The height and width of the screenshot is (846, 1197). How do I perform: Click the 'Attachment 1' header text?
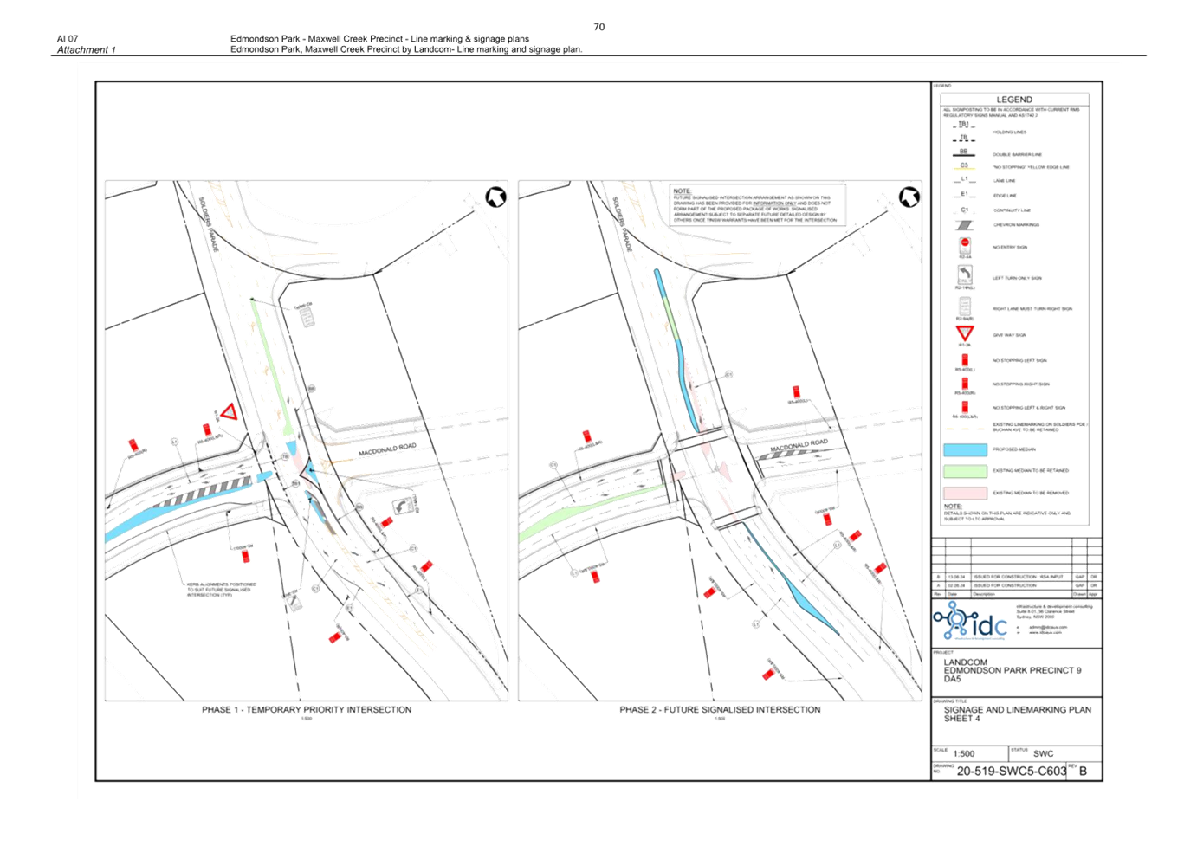pyautogui.click(x=86, y=50)
